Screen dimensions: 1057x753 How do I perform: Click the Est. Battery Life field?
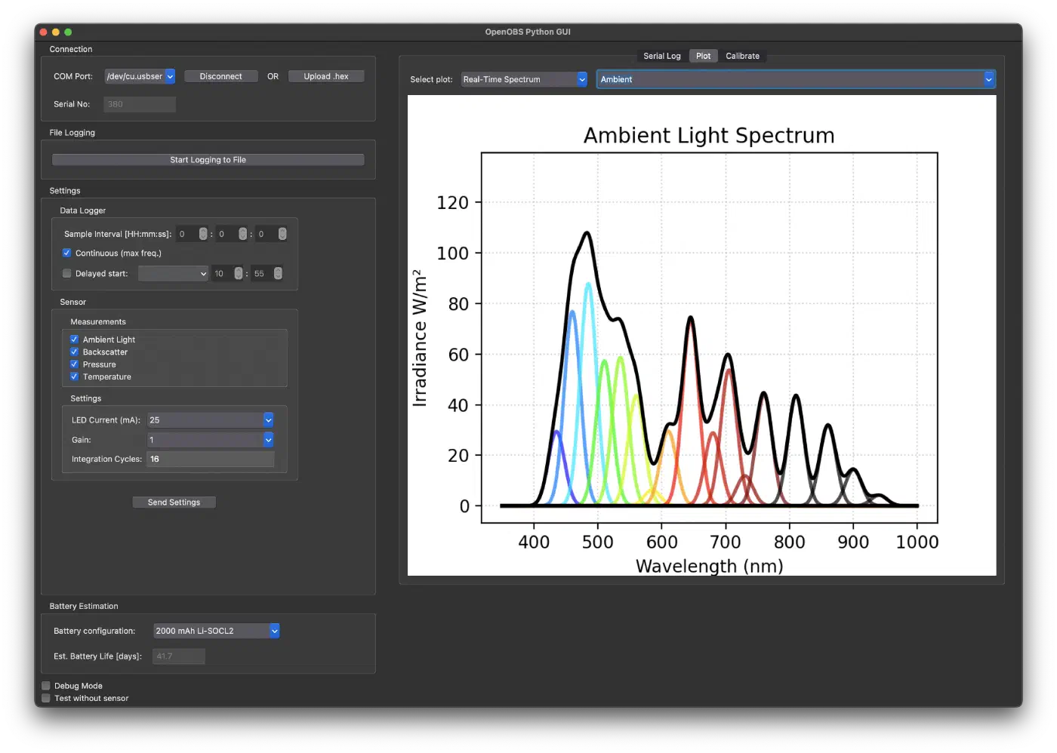tap(179, 656)
